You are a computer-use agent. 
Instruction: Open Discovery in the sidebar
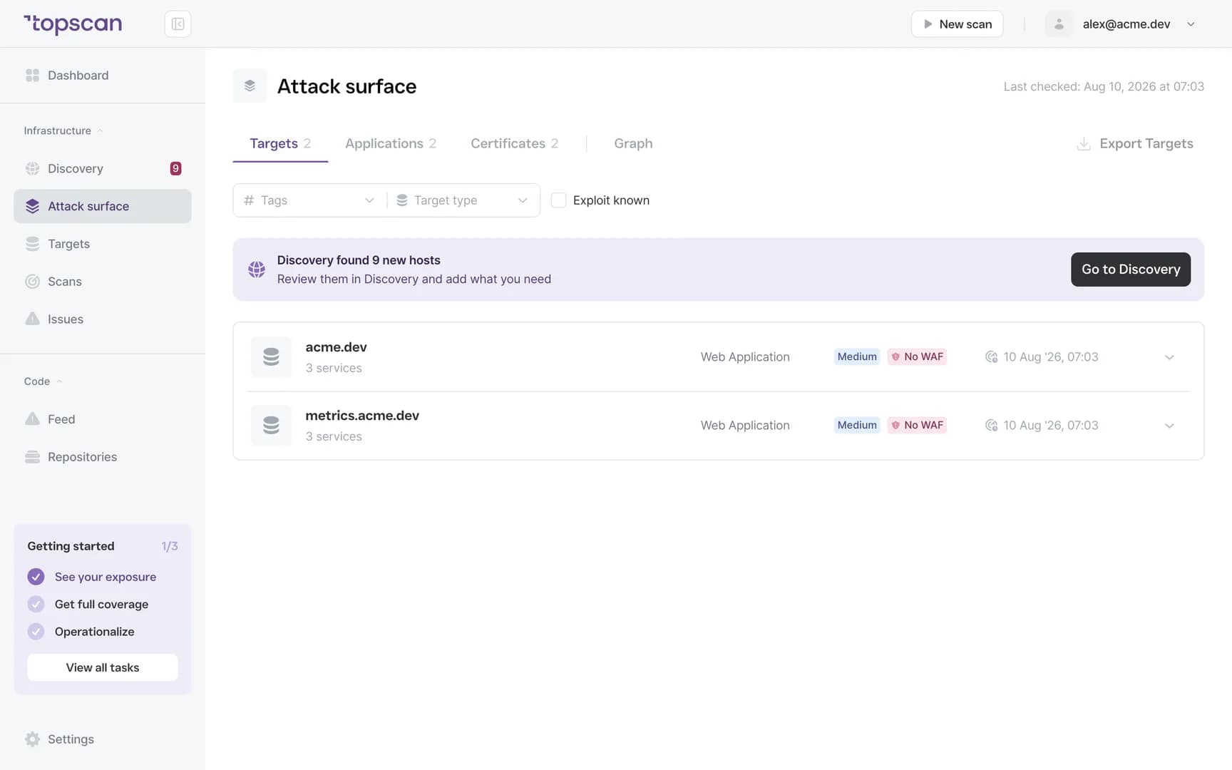103,169
